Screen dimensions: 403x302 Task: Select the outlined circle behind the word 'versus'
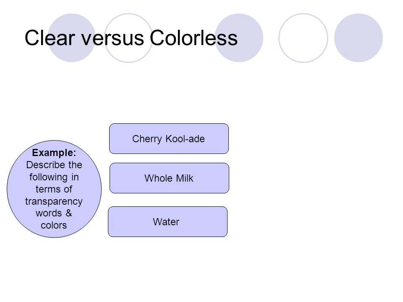click(x=128, y=38)
